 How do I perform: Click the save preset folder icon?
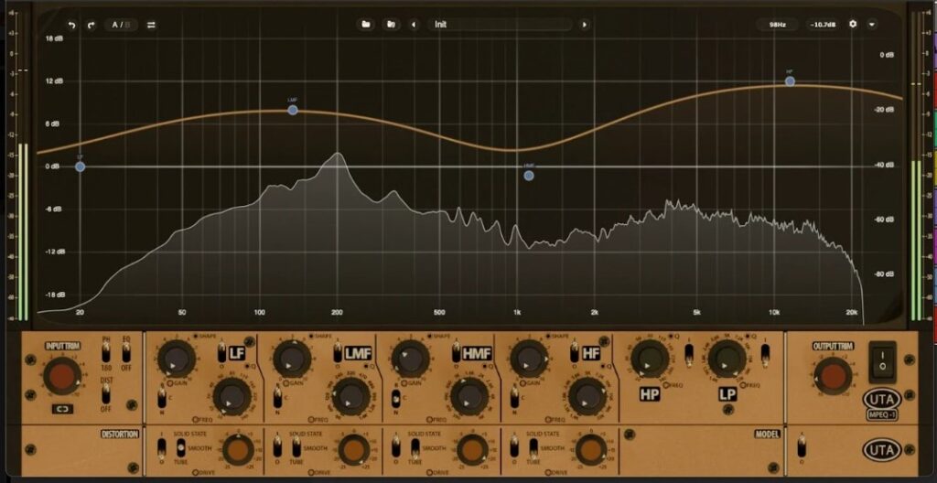point(391,25)
